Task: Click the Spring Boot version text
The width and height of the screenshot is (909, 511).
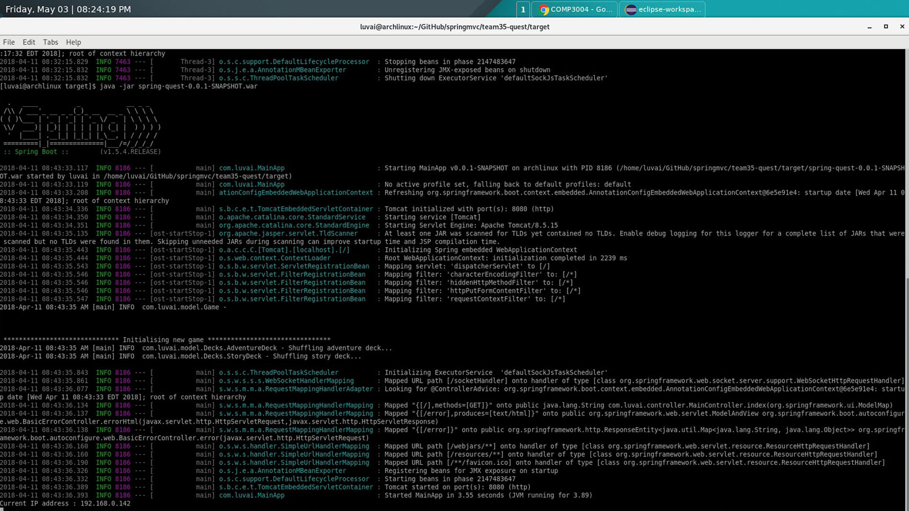Action: (x=130, y=152)
